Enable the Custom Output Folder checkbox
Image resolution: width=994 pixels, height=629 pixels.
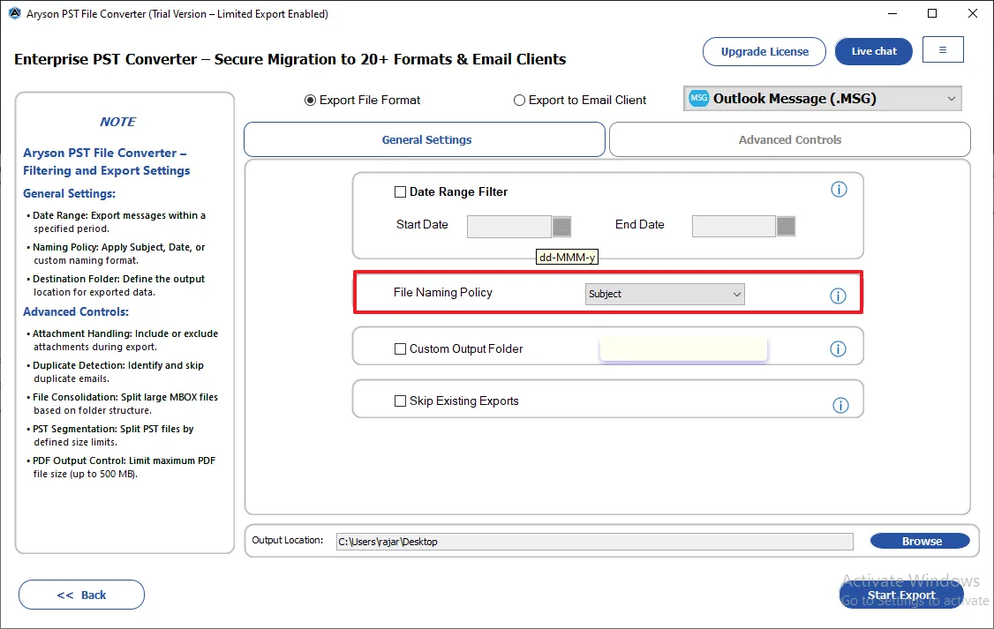click(400, 349)
